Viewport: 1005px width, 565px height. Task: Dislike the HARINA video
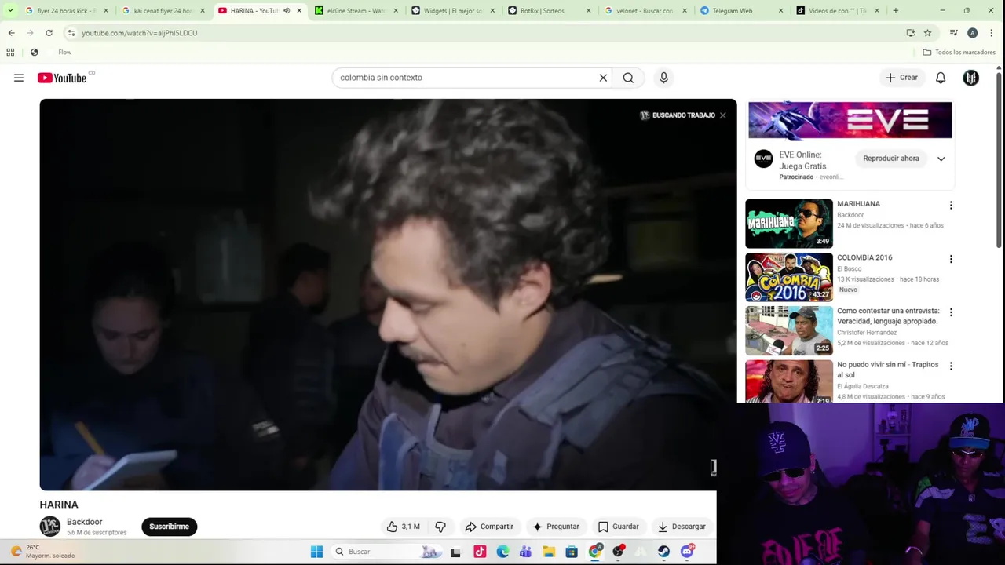(x=440, y=527)
